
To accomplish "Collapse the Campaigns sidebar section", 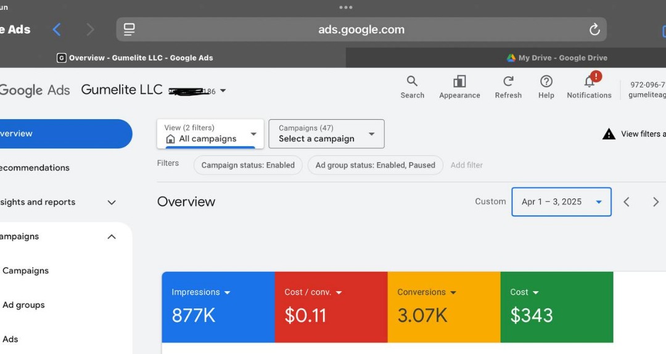I will pos(112,237).
